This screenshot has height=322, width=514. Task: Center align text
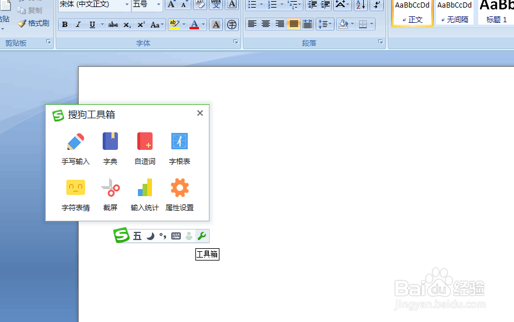click(x=266, y=24)
